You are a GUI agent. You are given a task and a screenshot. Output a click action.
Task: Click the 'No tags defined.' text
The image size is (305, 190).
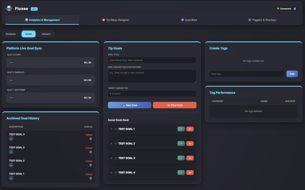point(253,111)
